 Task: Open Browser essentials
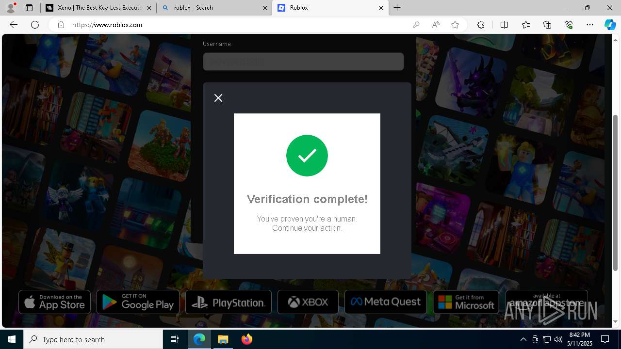click(x=569, y=25)
